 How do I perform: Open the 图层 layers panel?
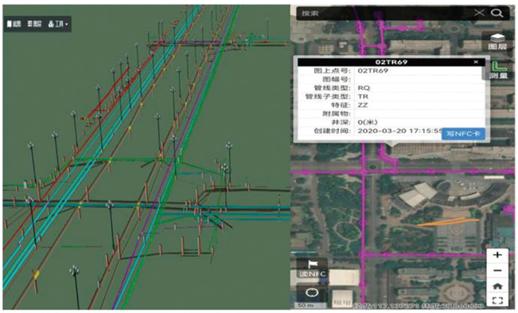(x=497, y=41)
